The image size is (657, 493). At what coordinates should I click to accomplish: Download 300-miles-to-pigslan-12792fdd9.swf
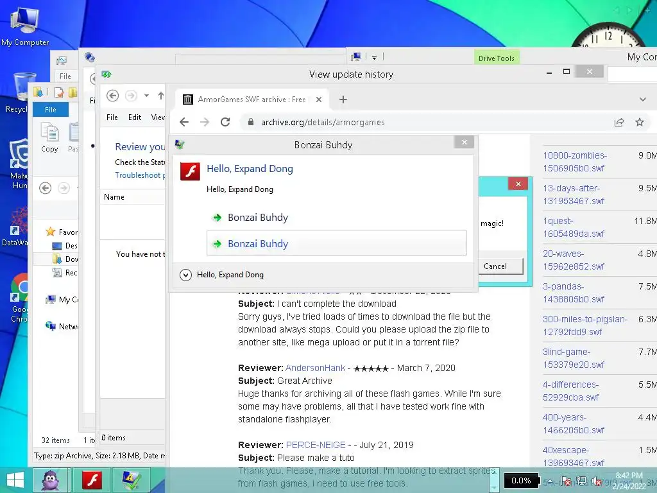point(585,325)
